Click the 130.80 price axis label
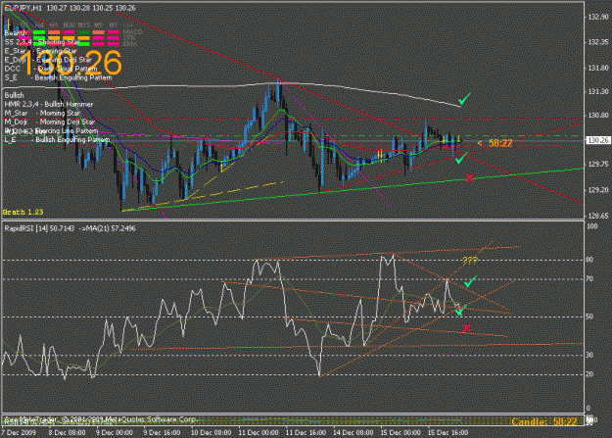This screenshot has height=438, width=612. tap(597, 116)
